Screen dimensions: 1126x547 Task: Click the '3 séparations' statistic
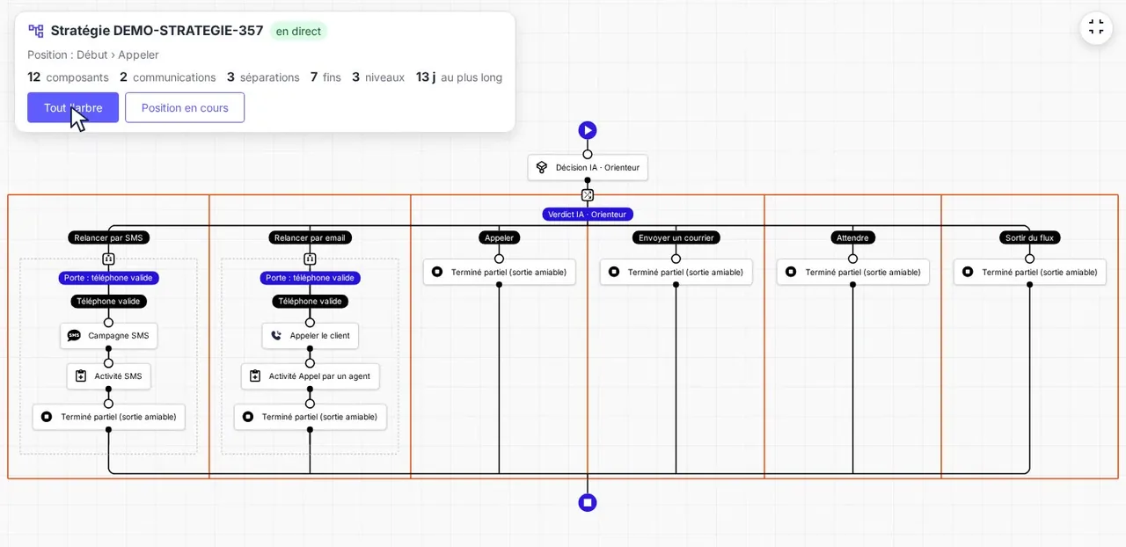(x=263, y=77)
